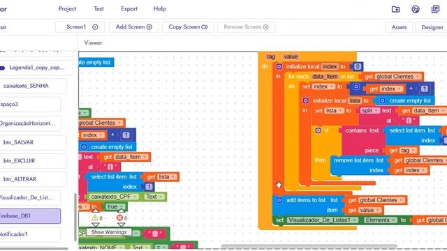Screen dimensions: 447x251
Task: Click the gear icon on the add items to list block
Action: (279, 200)
